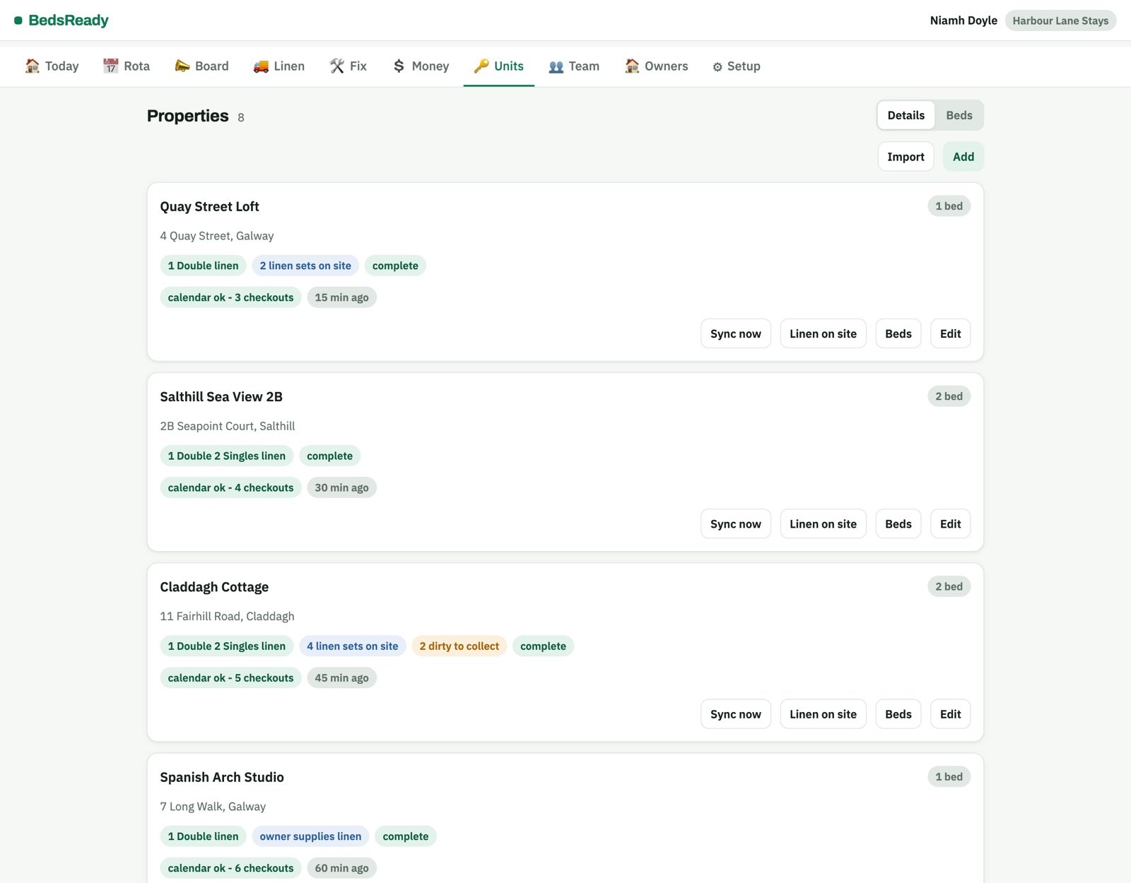1131x883 pixels.
Task: Click the Owners house icon
Action: [x=632, y=66]
